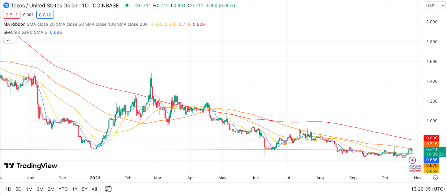Click the 0.001 spread value
447x195 pixels.
pos(28,15)
